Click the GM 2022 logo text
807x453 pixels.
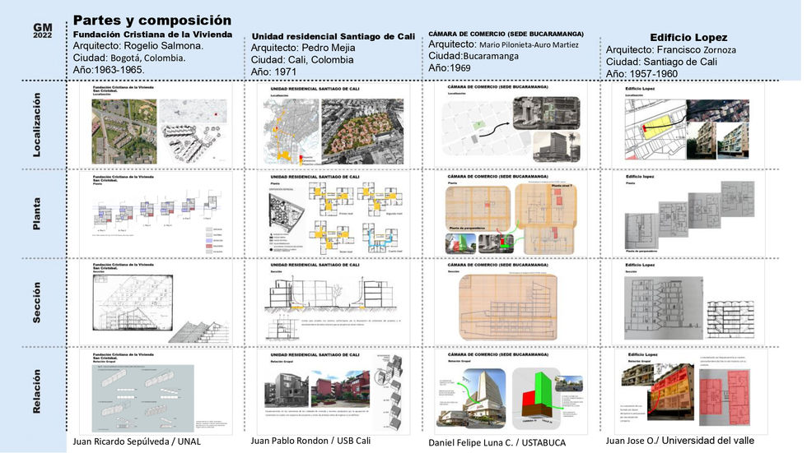pyautogui.click(x=43, y=30)
